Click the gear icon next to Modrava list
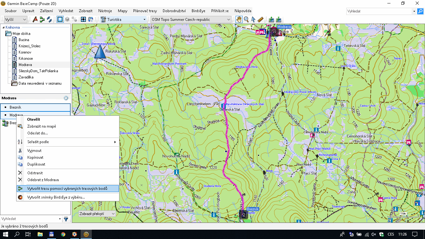This screenshot has height=239, width=425. point(66,98)
